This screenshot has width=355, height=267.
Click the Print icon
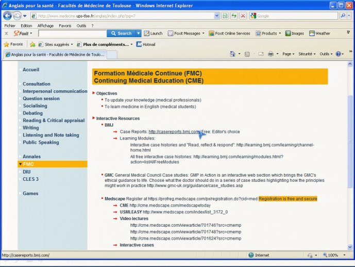pos(271,54)
